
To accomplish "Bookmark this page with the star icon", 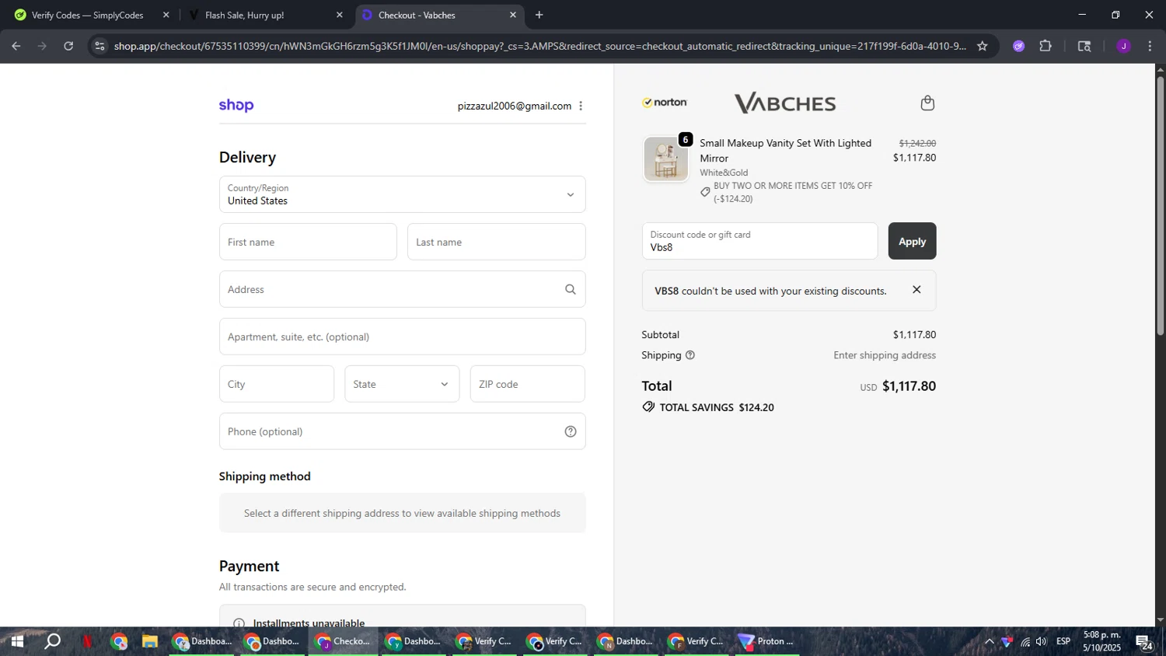I will [x=983, y=46].
